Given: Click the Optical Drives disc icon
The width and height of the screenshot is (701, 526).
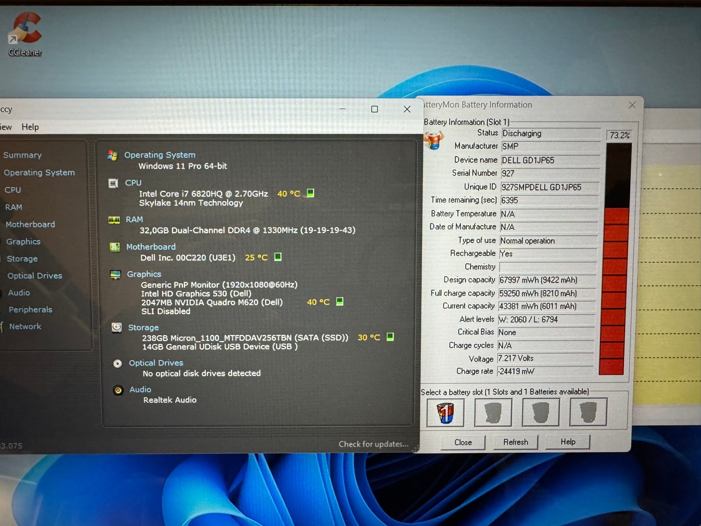Looking at the screenshot, I should click(117, 363).
